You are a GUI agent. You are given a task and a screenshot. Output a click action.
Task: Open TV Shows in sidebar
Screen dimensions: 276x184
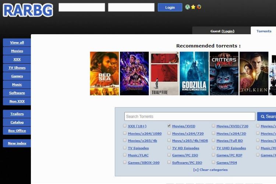tap(17, 68)
